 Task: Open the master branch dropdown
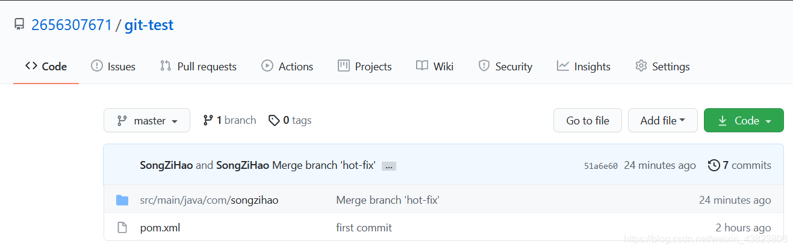147,120
